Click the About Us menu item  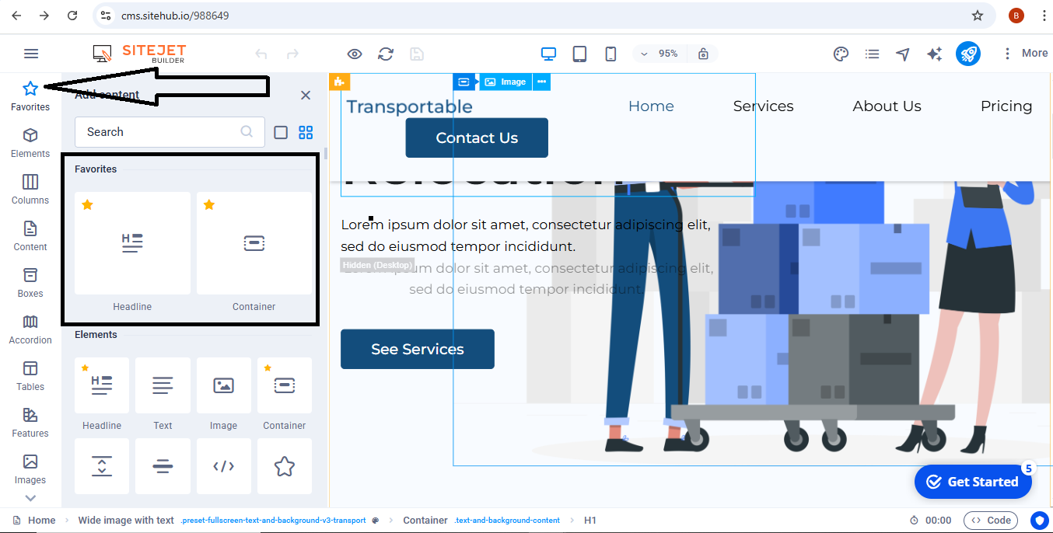tap(887, 106)
